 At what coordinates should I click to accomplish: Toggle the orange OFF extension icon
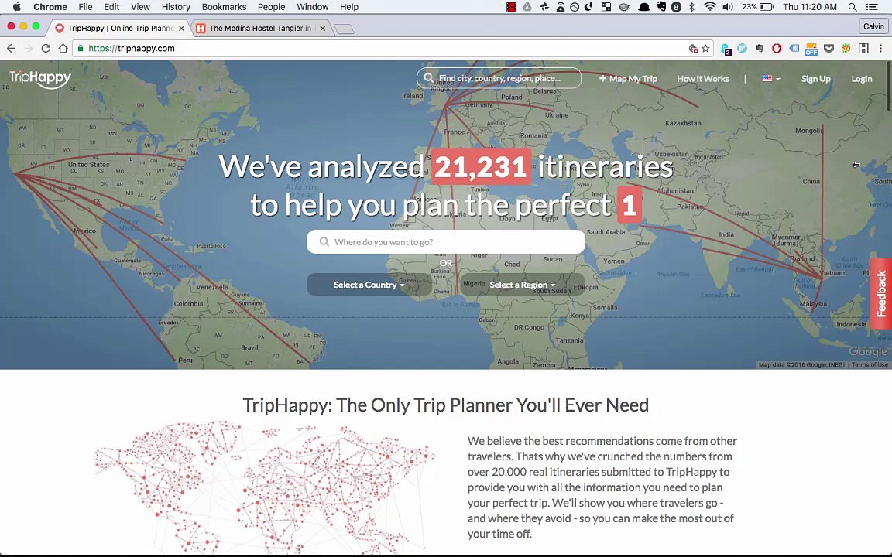pyautogui.click(x=811, y=50)
